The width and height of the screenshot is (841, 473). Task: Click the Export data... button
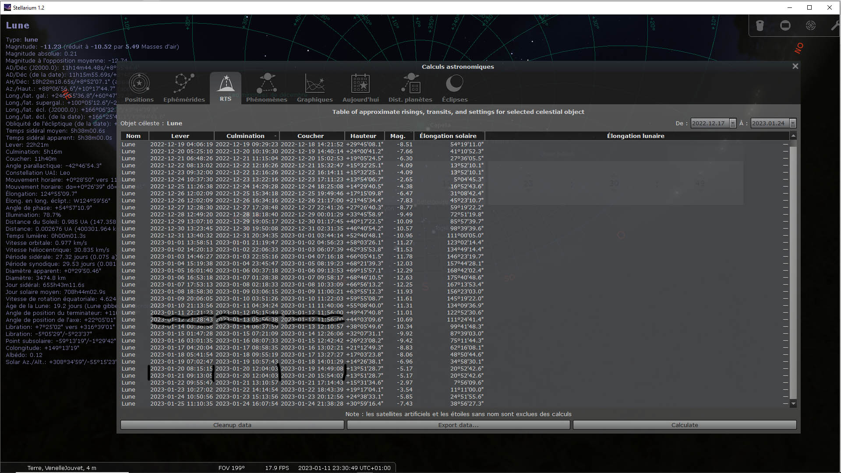[458, 425]
